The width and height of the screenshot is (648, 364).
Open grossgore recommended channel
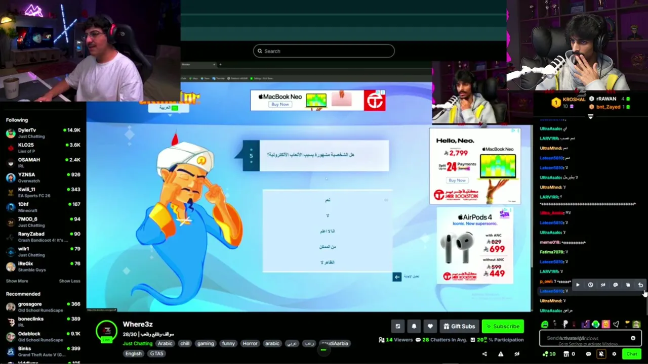point(43,307)
